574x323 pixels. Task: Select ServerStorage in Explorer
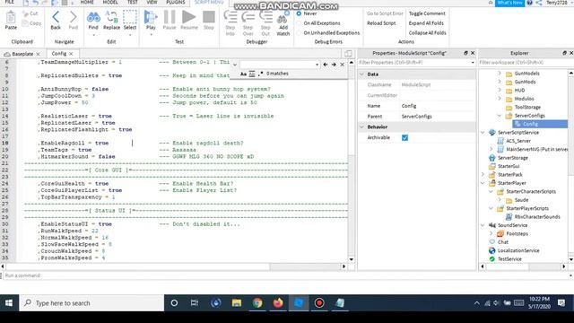pyautogui.click(x=512, y=158)
